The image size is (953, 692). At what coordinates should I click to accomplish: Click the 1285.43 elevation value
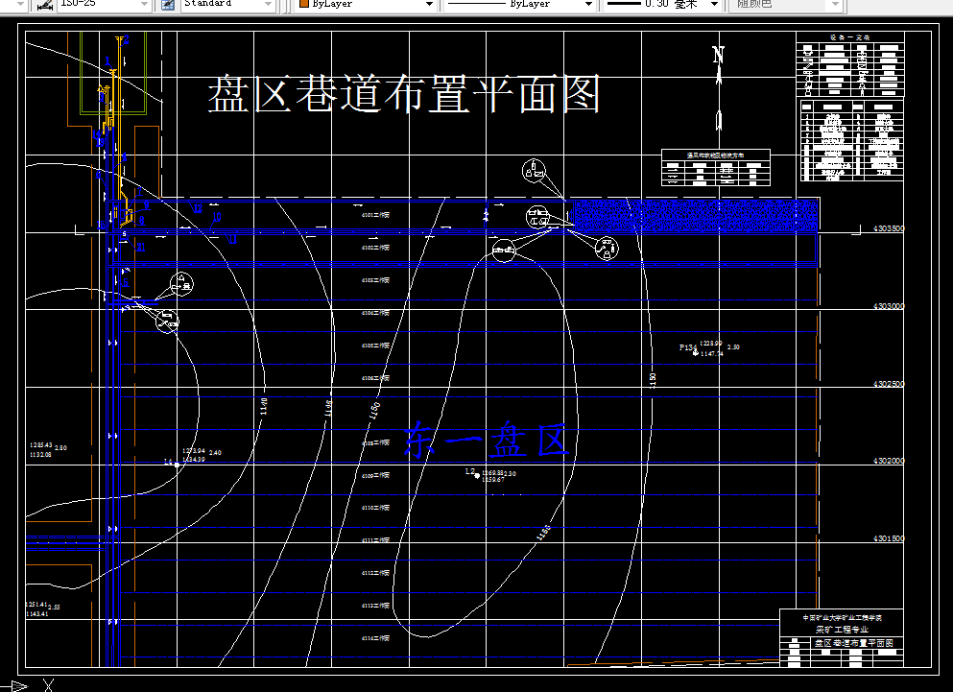click(x=40, y=445)
